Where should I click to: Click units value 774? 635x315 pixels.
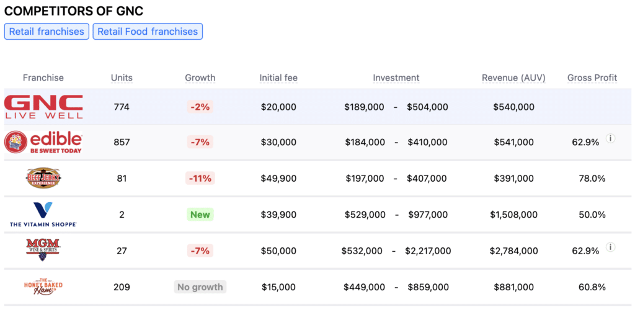tap(122, 107)
